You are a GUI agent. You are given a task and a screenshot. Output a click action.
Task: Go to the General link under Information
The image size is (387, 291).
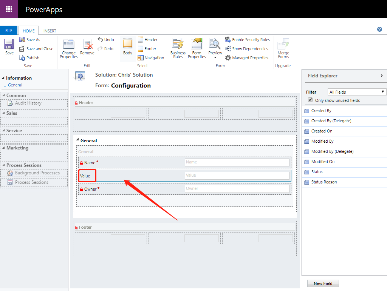15,85
